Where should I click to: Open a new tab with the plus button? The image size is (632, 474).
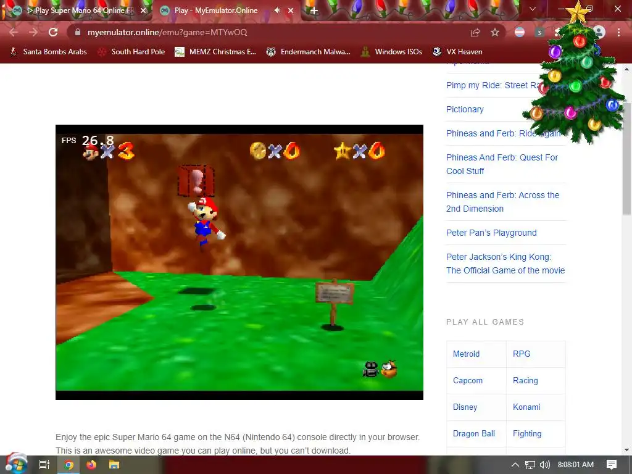click(x=314, y=11)
